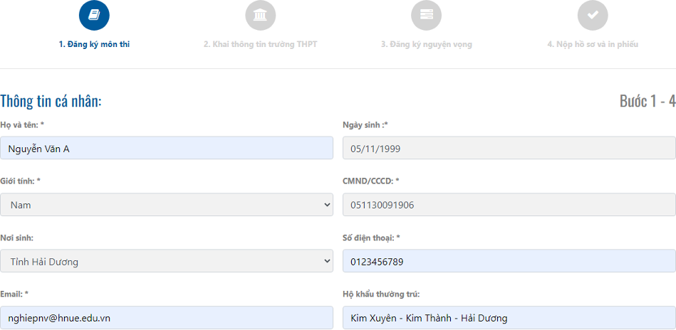The image size is (676, 330).
Task: Click the Hộ khẩu thường trú address field
Action: 509,317
